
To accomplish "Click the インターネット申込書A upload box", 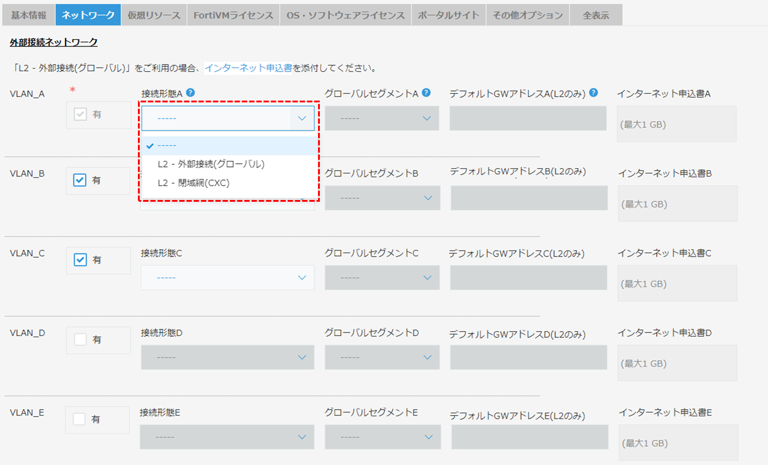I will point(676,124).
